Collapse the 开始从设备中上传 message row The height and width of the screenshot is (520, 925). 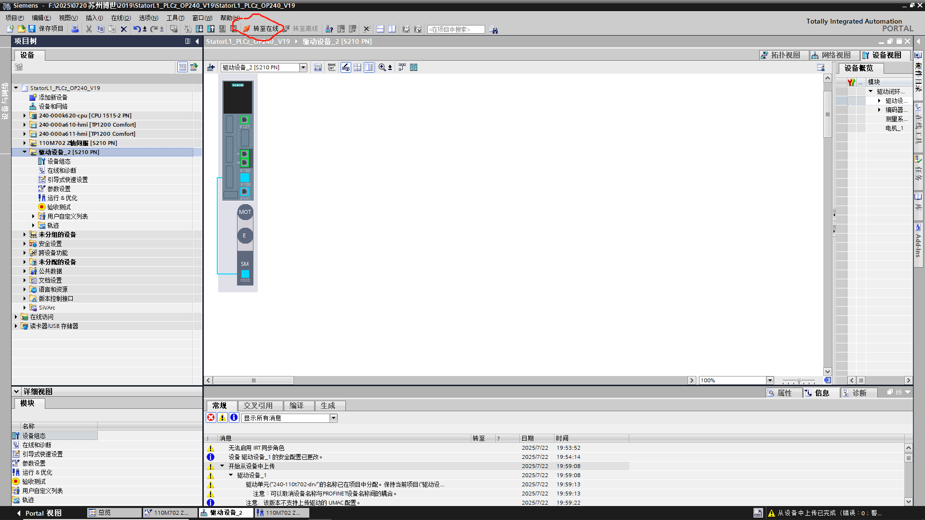coord(222,466)
